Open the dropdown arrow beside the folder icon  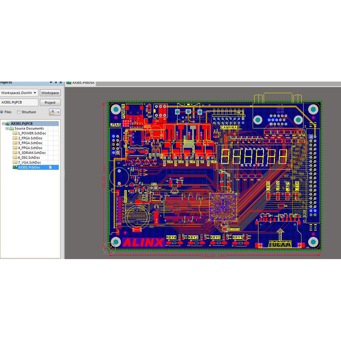coord(58,112)
